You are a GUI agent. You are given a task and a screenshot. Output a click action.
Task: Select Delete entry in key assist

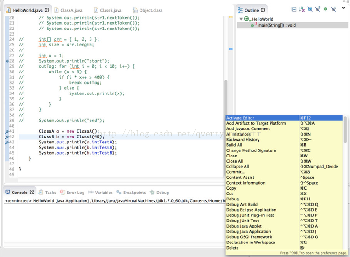tap(284, 248)
